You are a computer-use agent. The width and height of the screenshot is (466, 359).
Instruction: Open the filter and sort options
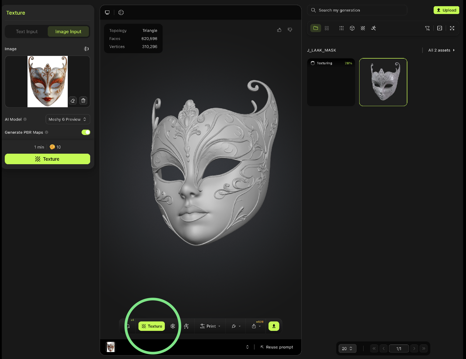[x=427, y=28]
